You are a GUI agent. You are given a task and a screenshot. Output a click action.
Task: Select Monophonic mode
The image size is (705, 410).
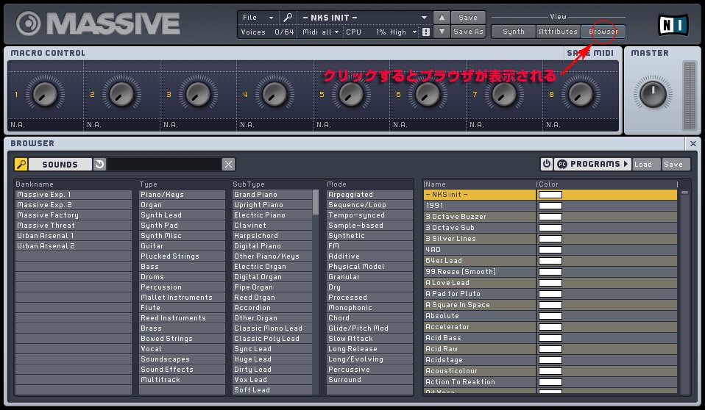[369, 308]
